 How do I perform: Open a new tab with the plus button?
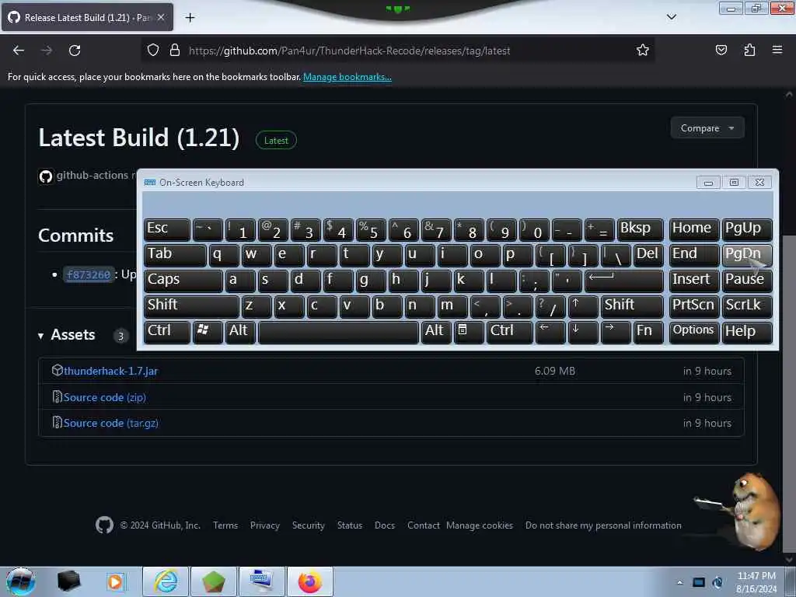(x=190, y=18)
